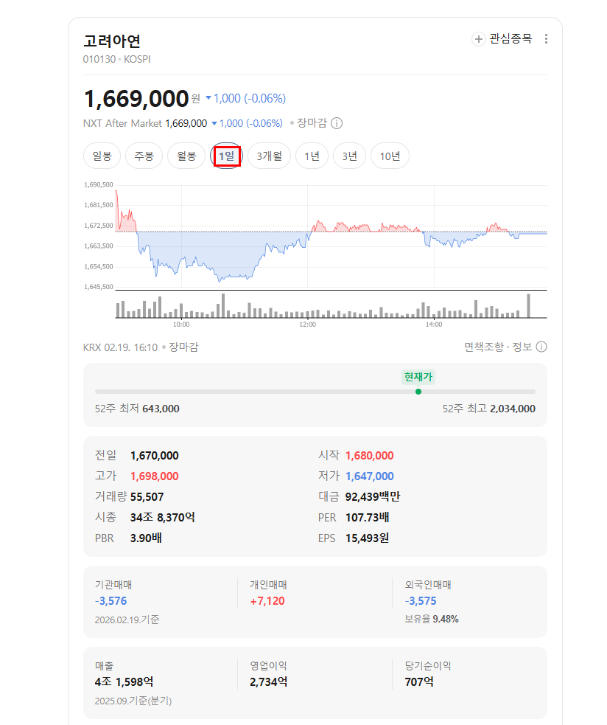Select the 월봉 chart tab

tap(186, 156)
